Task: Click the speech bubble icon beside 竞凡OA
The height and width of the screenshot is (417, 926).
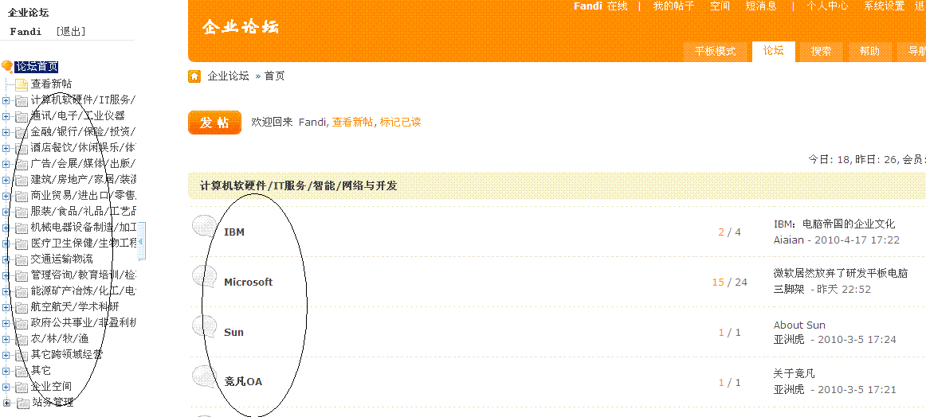Action: click(x=205, y=377)
